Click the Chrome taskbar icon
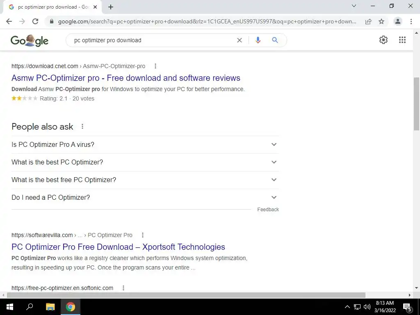The image size is (420, 315). pos(71,307)
